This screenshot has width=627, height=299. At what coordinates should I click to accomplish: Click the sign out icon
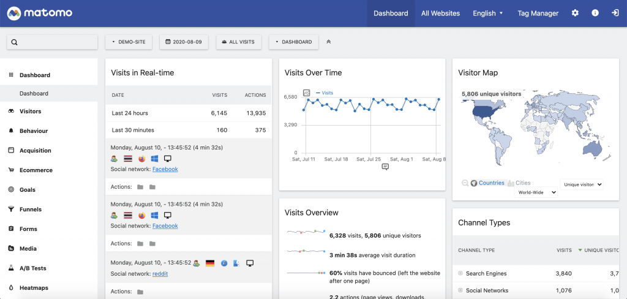pos(615,13)
